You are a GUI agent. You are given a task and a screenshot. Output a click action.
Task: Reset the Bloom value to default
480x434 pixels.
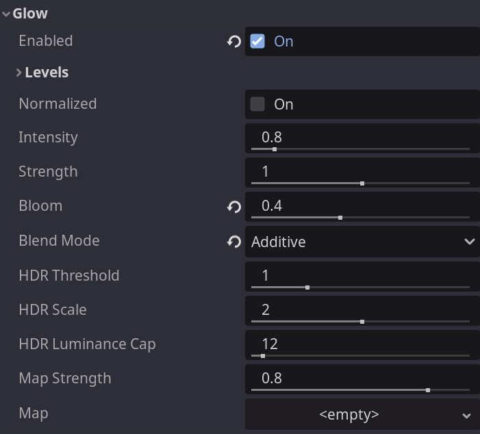click(234, 207)
